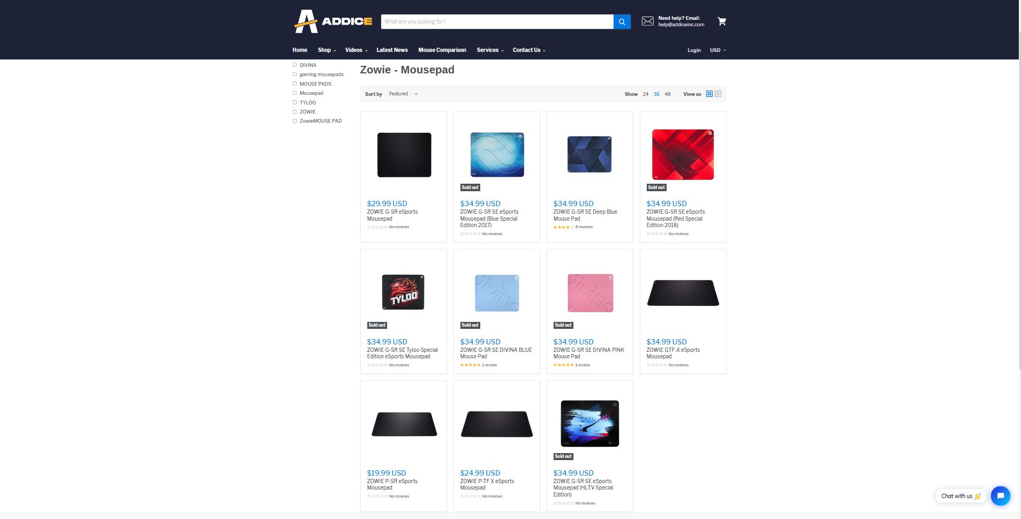
Task: Click ZOWIE P-SR eSports Mousepad title
Action: [x=392, y=484]
